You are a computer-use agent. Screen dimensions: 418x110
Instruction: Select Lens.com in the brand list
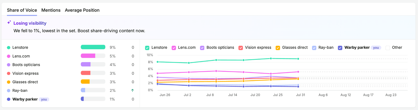coord(21,56)
